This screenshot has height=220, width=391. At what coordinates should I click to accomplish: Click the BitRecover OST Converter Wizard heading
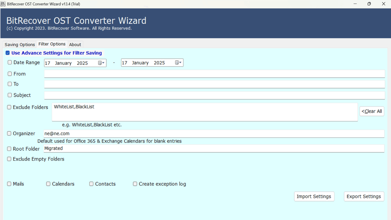pyautogui.click(x=76, y=21)
